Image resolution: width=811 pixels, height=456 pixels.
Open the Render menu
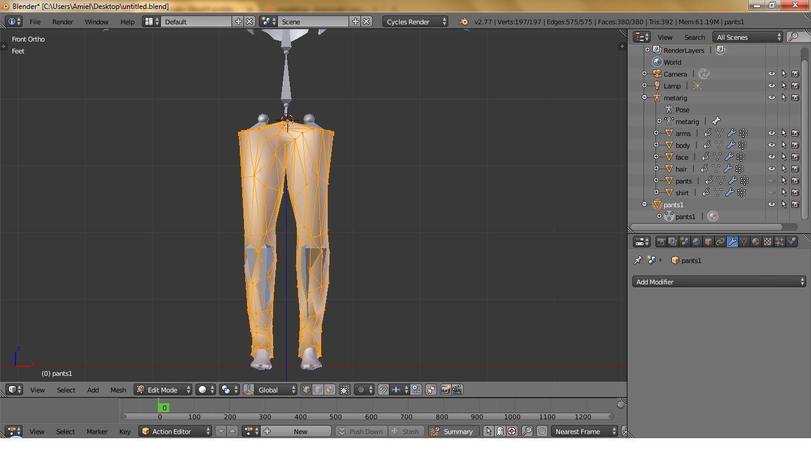pos(62,21)
